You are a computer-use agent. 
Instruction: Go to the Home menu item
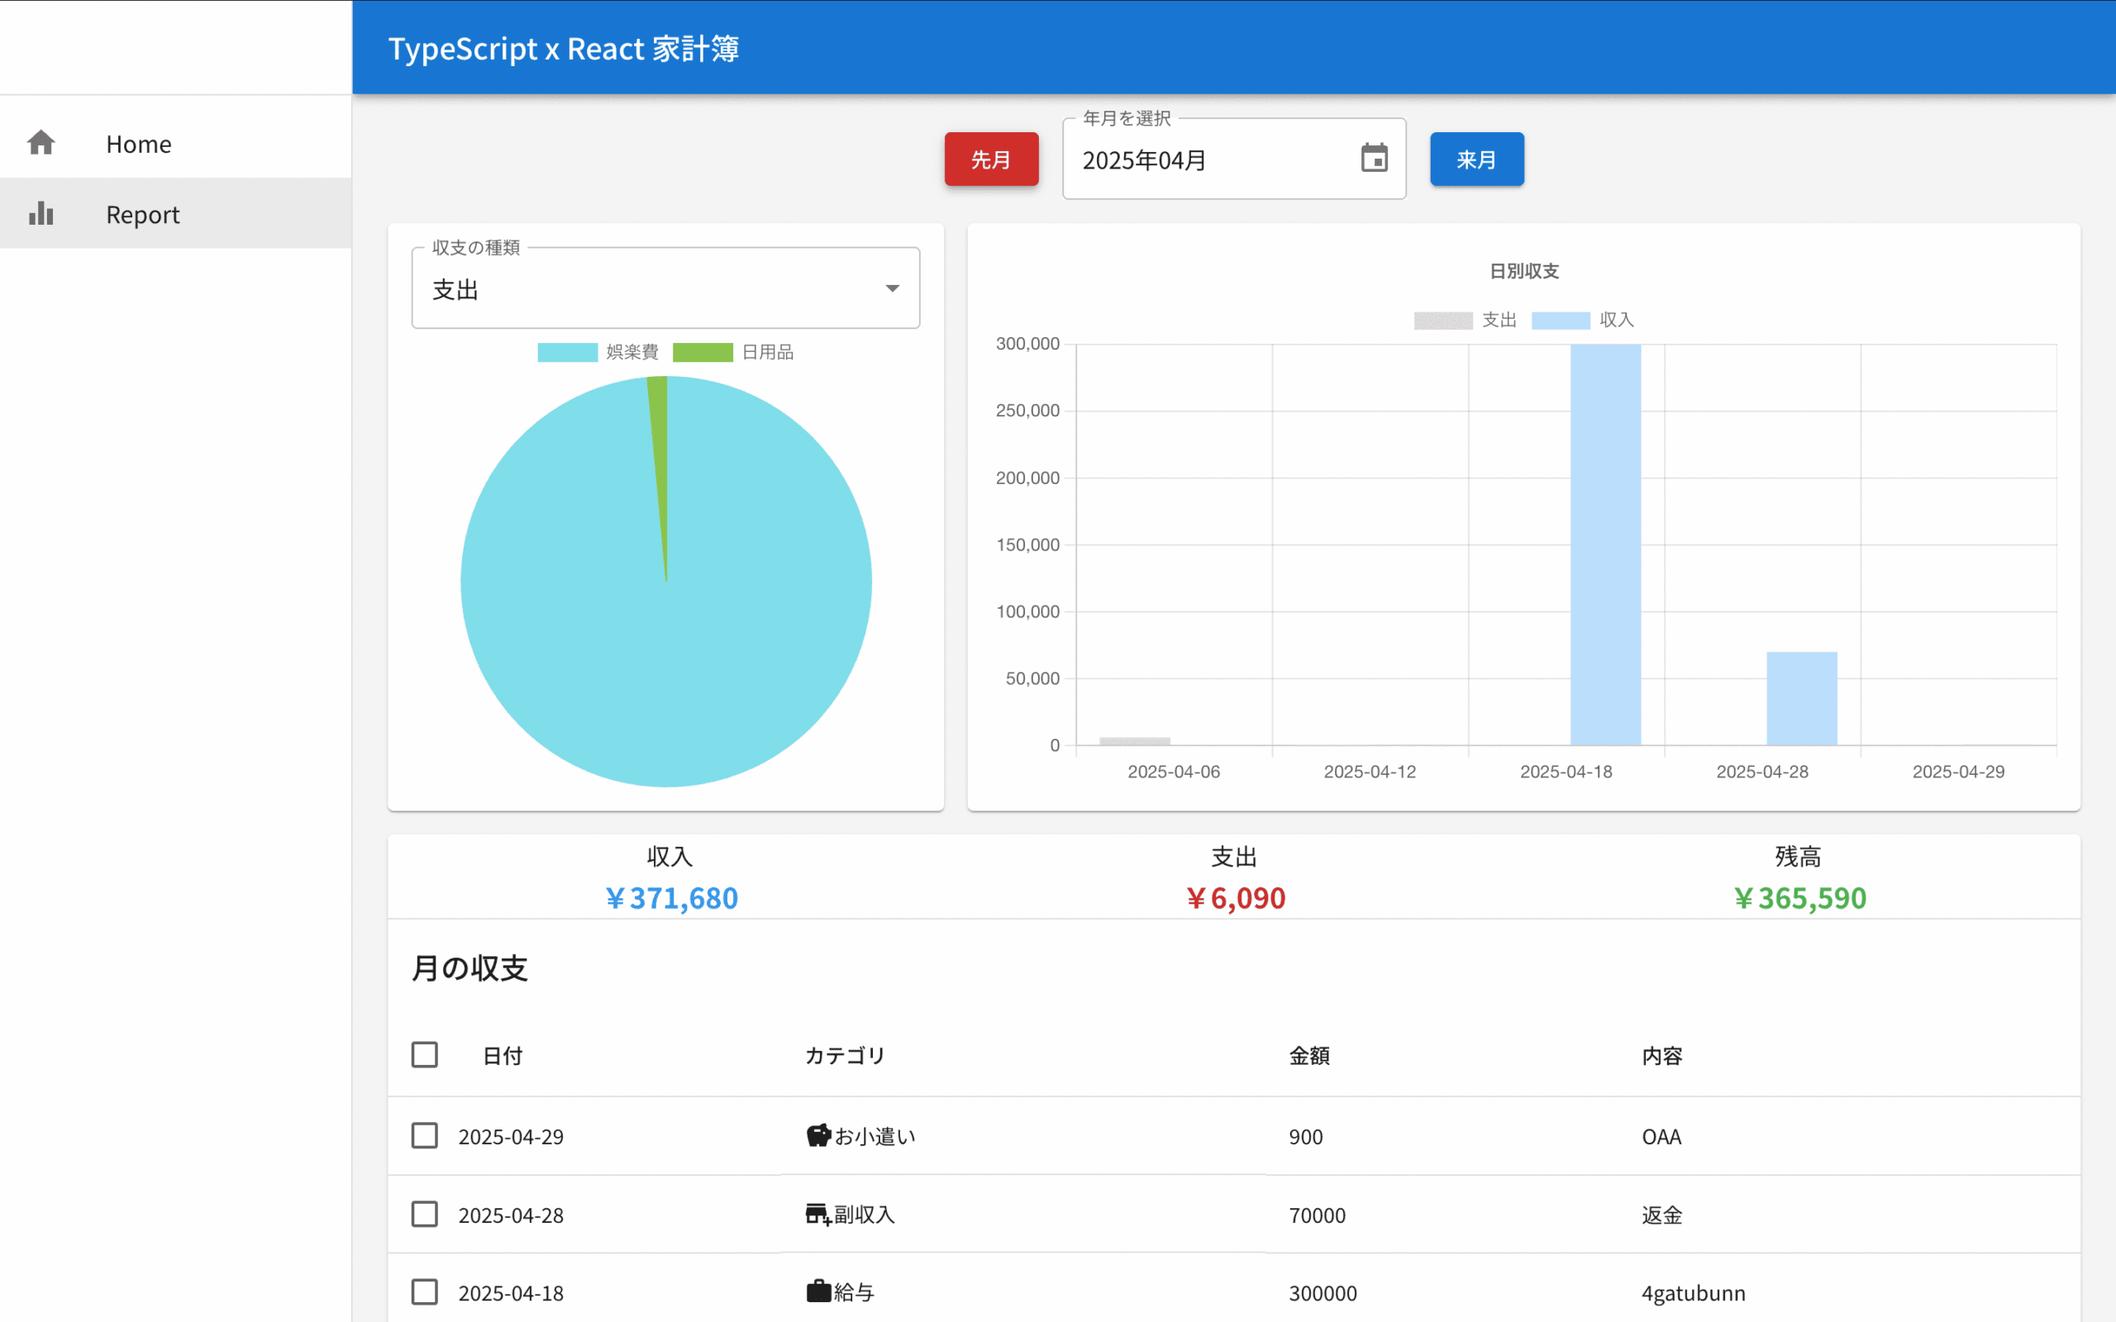(x=176, y=144)
